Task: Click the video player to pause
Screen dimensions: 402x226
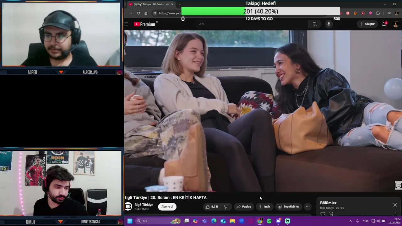Action: pos(263,111)
